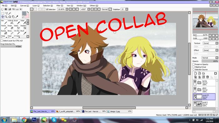
Task: Adjust the Drag Detection Pix slider
Action: point(11,46)
